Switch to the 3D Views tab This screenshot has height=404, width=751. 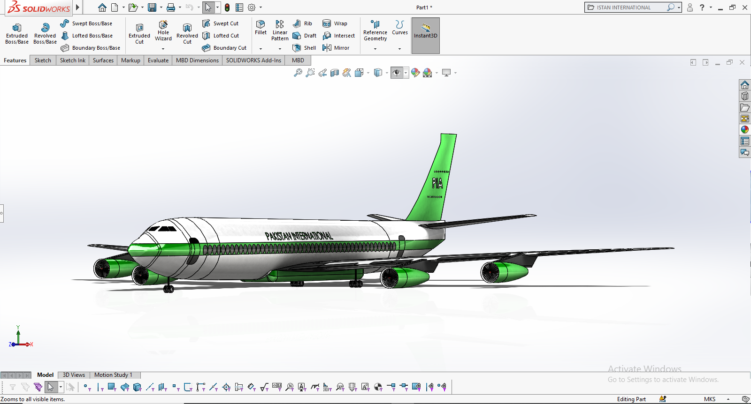coord(74,375)
